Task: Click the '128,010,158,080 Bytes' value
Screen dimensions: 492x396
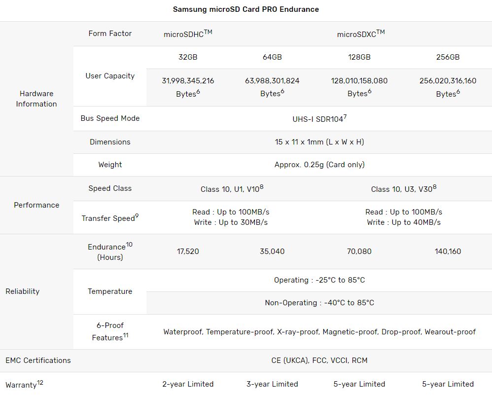Action: tap(359, 87)
